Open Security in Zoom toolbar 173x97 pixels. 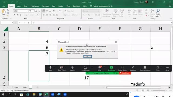point(72,68)
